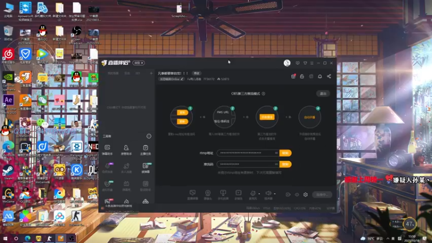Add the multimedia source (多媒体)
Screen dimensions: 432x243
click(238, 194)
